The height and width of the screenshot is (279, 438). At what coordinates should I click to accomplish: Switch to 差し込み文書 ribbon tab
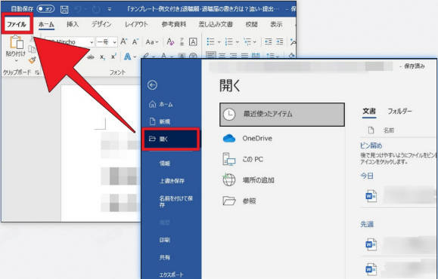point(216,24)
